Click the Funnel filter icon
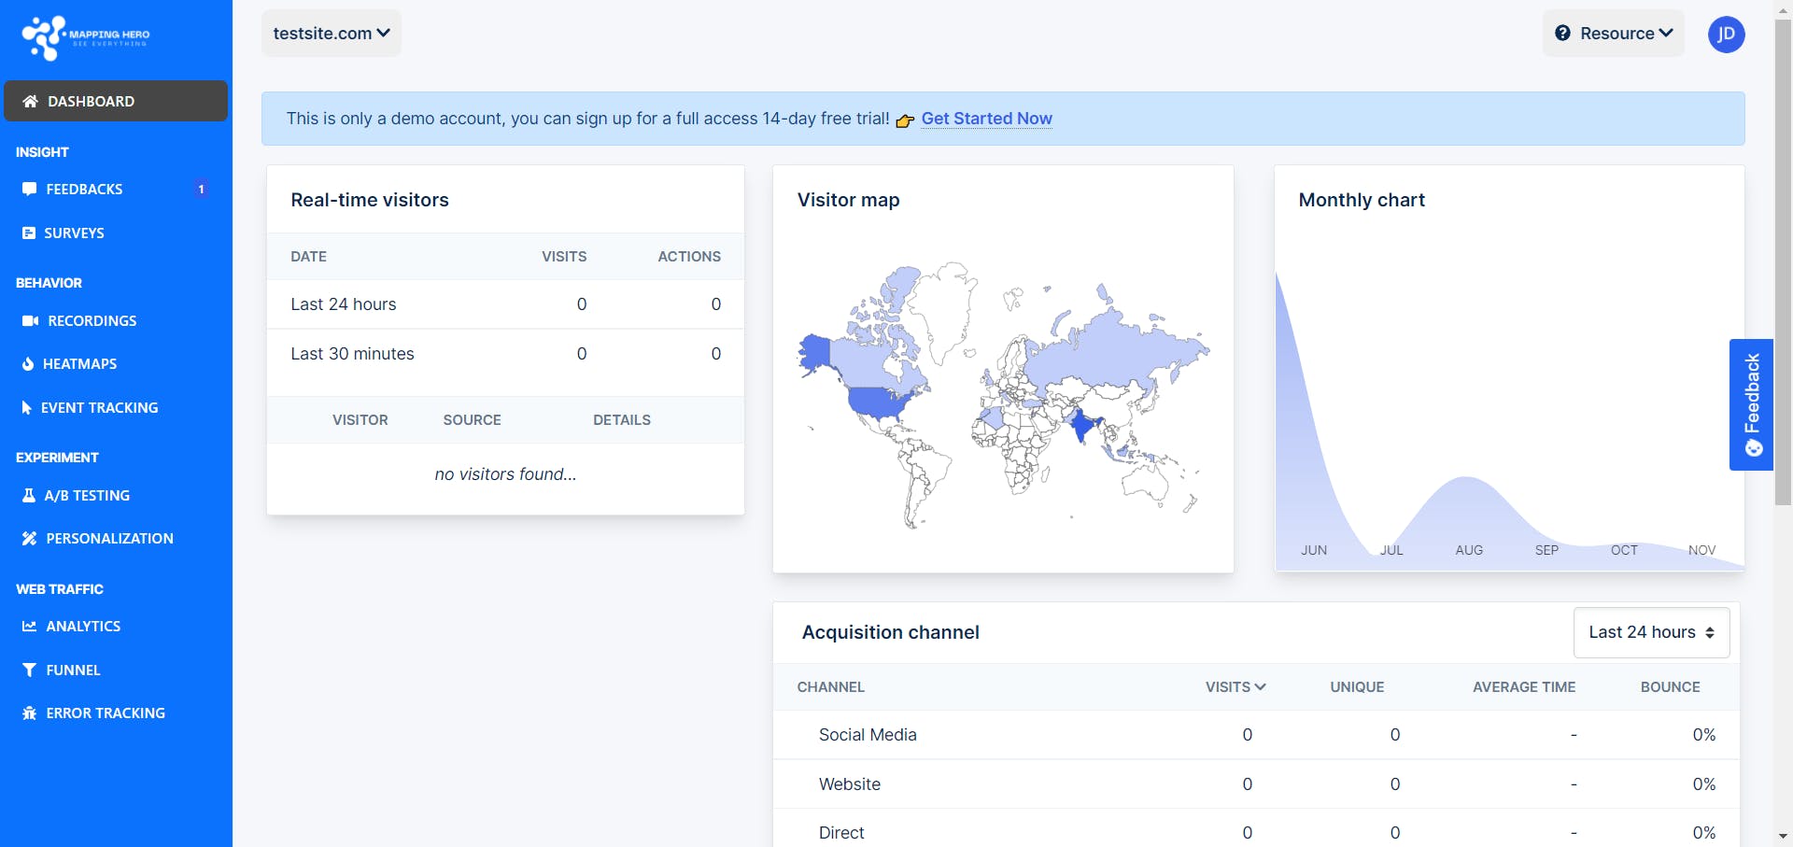 (x=29, y=670)
